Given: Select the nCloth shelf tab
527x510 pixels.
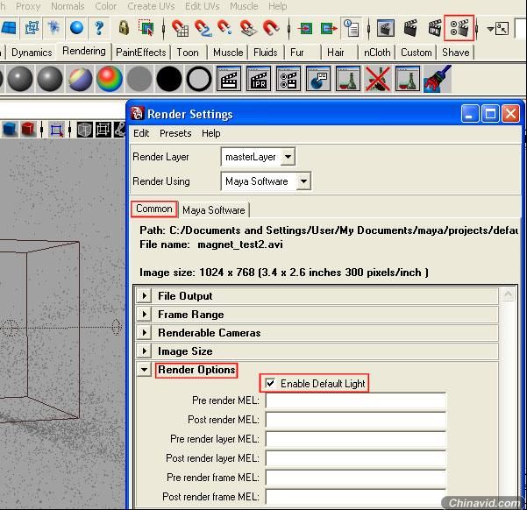Looking at the screenshot, I should tap(377, 53).
